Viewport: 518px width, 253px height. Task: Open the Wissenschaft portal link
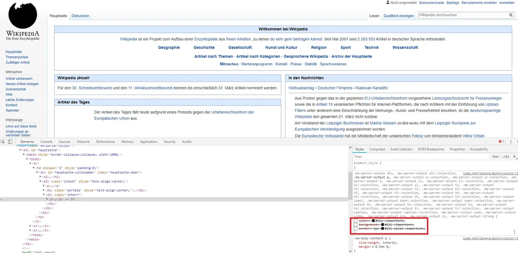click(405, 48)
